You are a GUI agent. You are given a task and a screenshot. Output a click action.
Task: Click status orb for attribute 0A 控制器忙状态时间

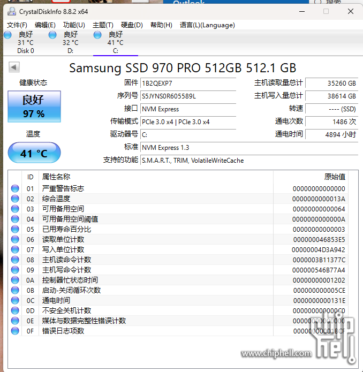[15, 280]
